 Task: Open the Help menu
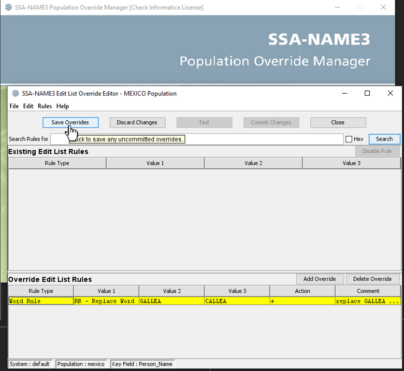pyautogui.click(x=63, y=106)
